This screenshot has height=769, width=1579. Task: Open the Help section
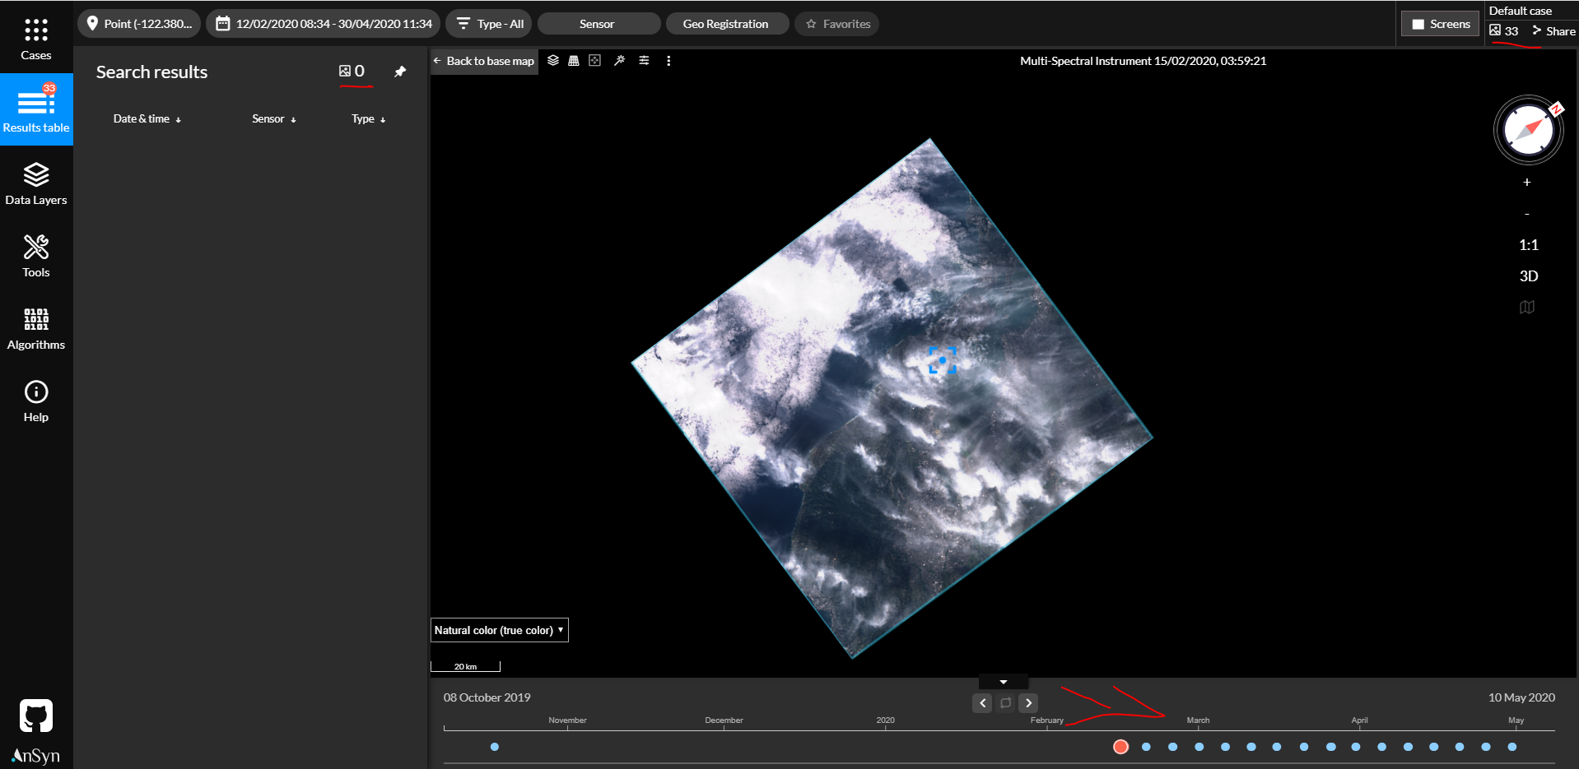tap(36, 401)
